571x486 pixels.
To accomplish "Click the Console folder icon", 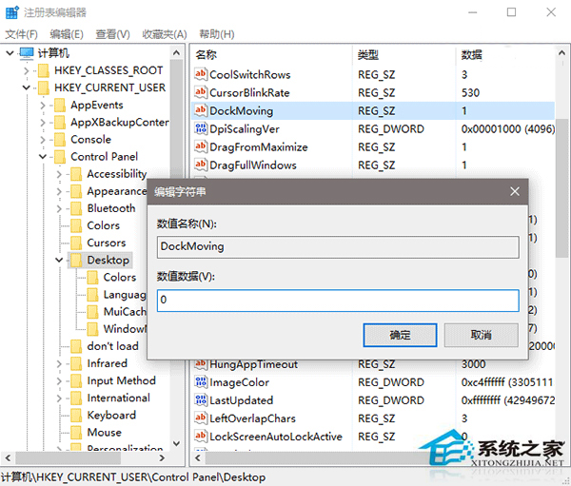I will 59,140.
